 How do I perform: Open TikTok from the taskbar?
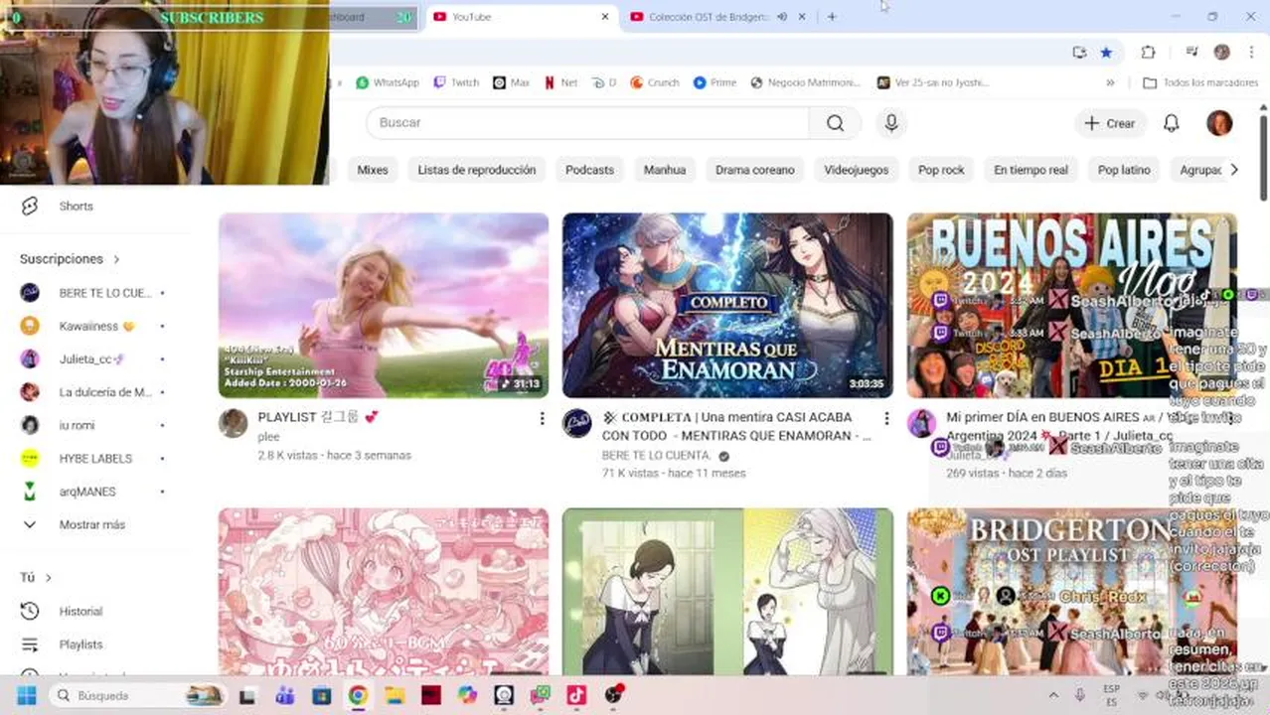click(576, 695)
